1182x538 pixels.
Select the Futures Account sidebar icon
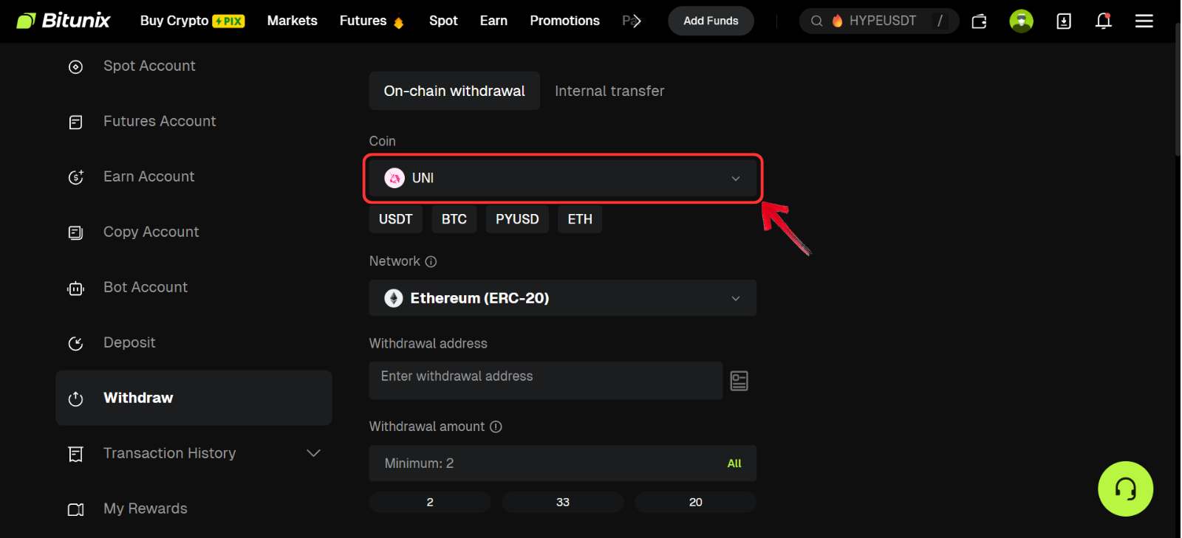tap(75, 121)
